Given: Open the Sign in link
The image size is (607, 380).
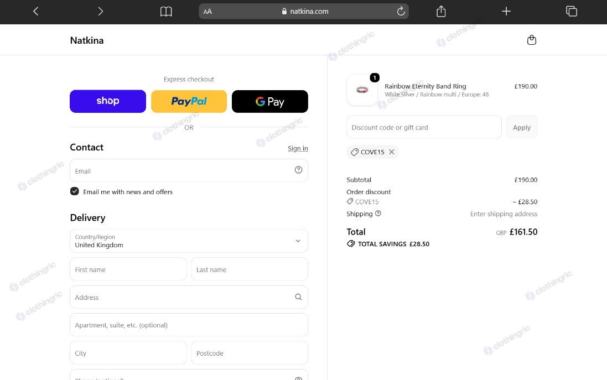Looking at the screenshot, I should (x=298, y=148).
